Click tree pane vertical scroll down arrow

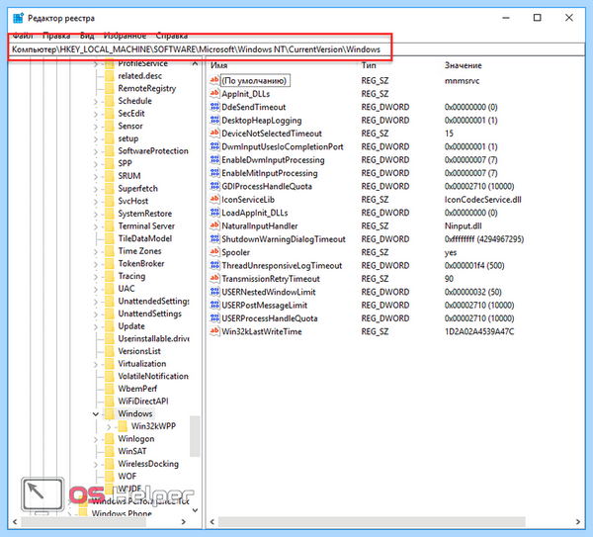(x=195, y=510)
